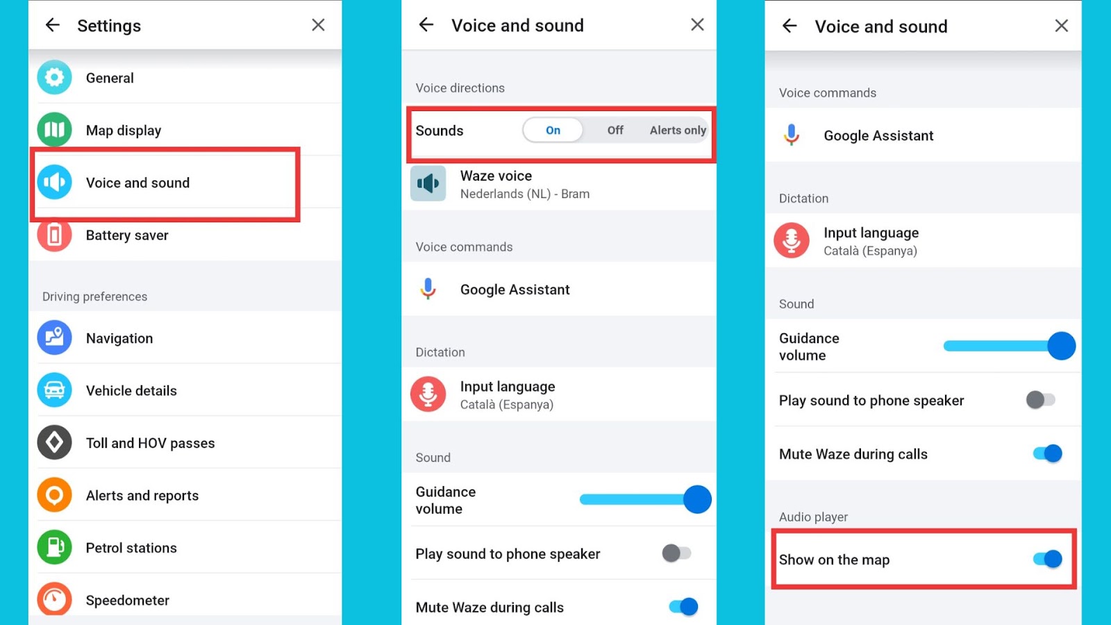This screenshot has width=1111, height=625.
Task: Tap the Speedometer icon
Action: pos(54,599)
